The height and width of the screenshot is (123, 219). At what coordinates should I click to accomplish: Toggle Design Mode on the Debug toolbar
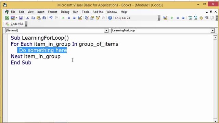[165, 18]
